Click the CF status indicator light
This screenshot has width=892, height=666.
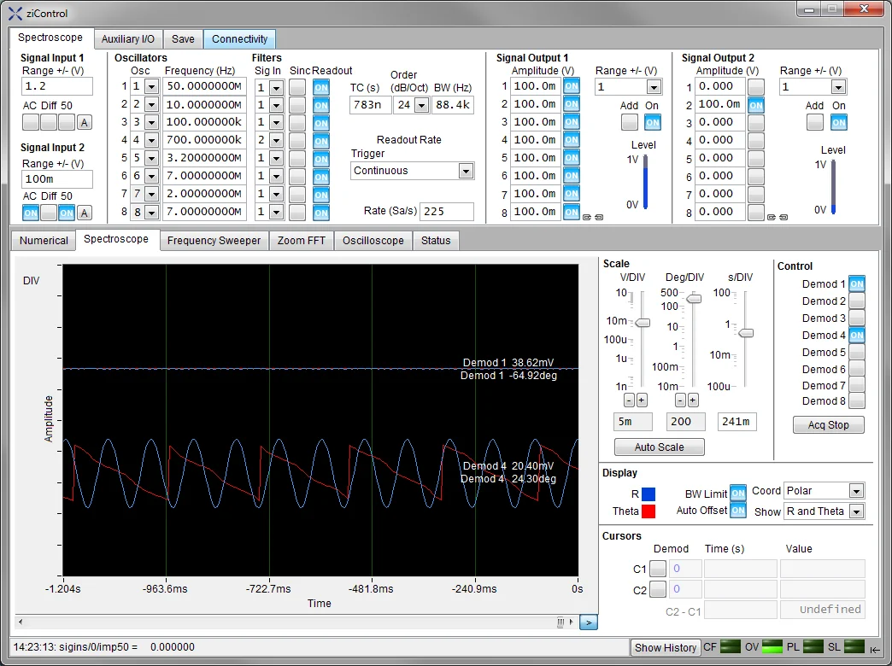731,646
